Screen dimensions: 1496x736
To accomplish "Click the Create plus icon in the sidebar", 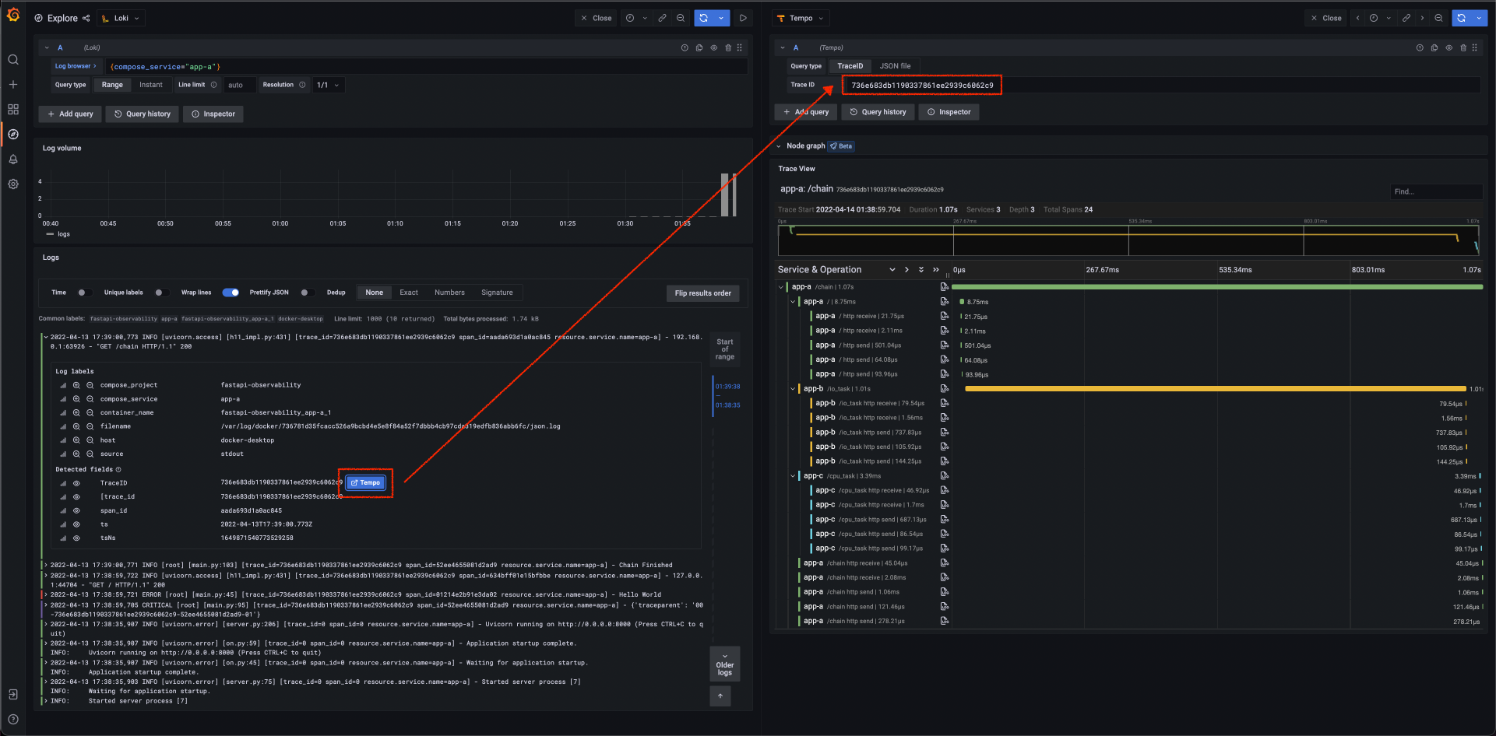I will (x=13, y=84).
